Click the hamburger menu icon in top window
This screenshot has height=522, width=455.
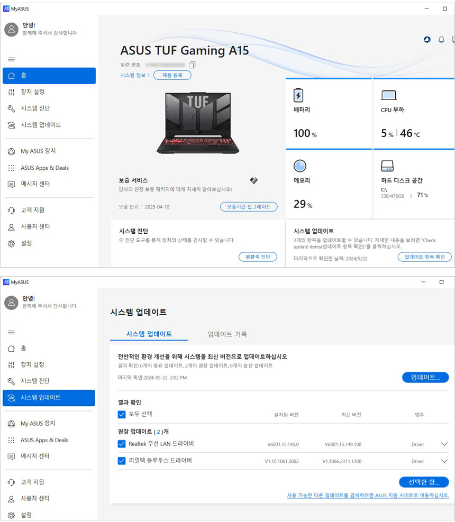pos(11,59)
